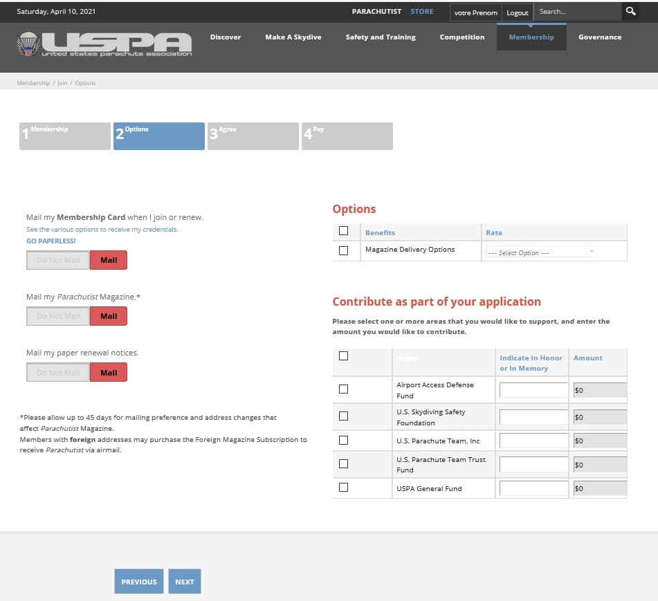The image size is (658, 601).
Task: Click the search magnifier icon
Action: pos(630,11)
